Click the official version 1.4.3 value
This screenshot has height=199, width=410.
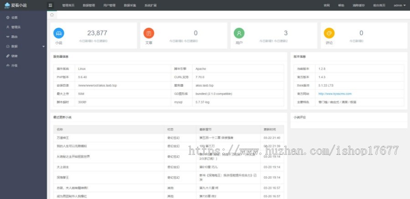(x=322, y=77)
